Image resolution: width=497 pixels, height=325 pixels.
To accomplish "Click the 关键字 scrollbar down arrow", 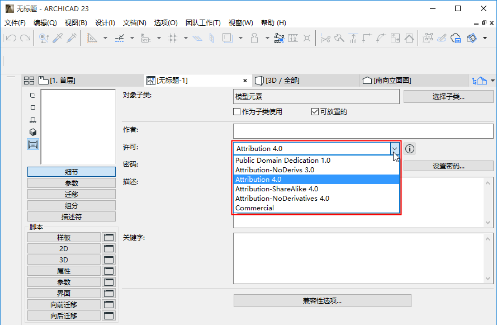I will point(487,279).
